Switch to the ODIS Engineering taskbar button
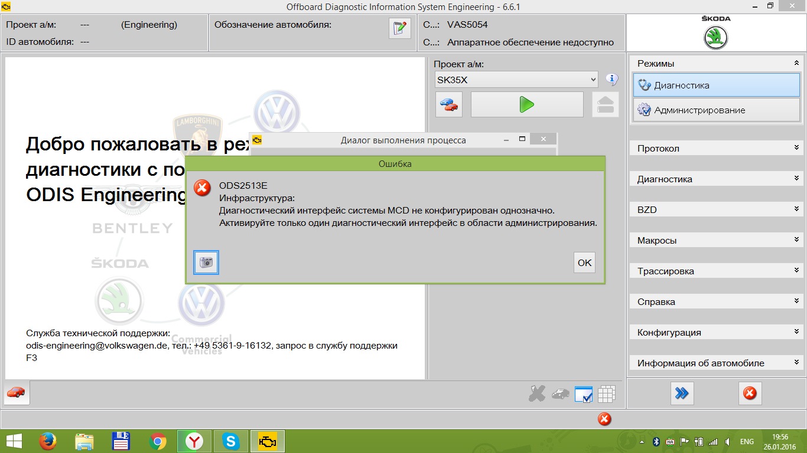 click(x=268, y=441)
